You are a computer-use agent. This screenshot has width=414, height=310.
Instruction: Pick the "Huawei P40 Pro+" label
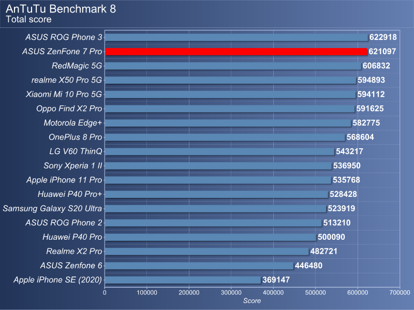coord(70,194)
